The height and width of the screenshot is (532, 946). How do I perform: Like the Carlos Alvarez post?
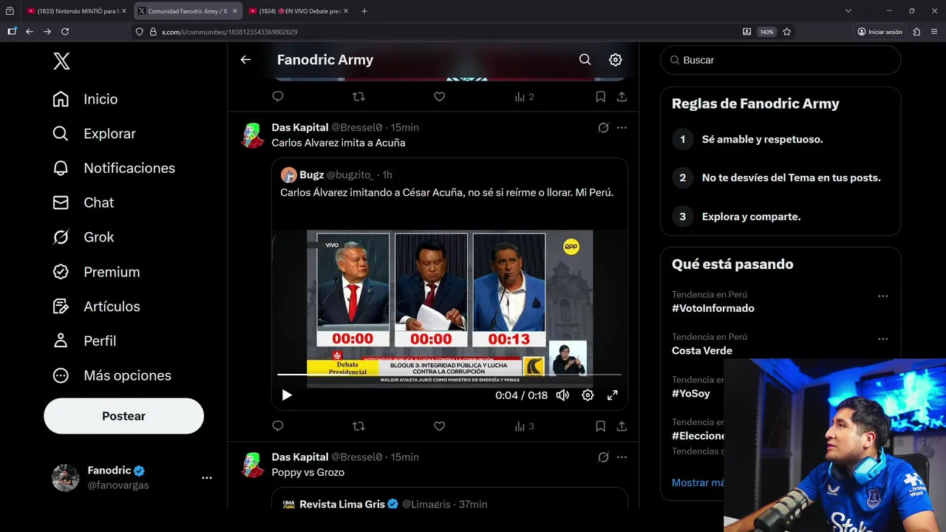point(439,426)
